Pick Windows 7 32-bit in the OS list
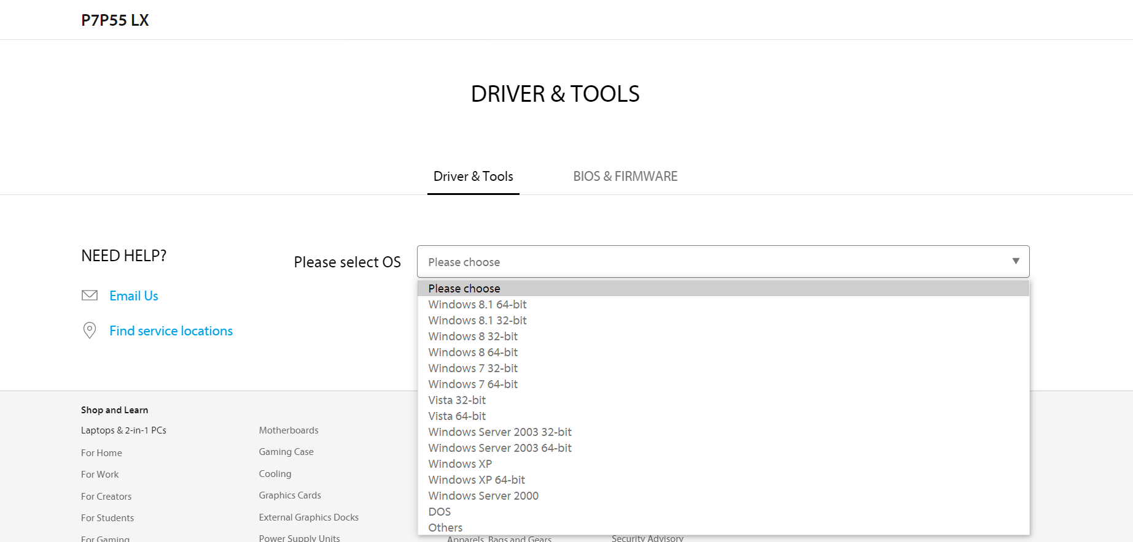The width and height of the screenshot is (1133, 542). click(723, 368)
